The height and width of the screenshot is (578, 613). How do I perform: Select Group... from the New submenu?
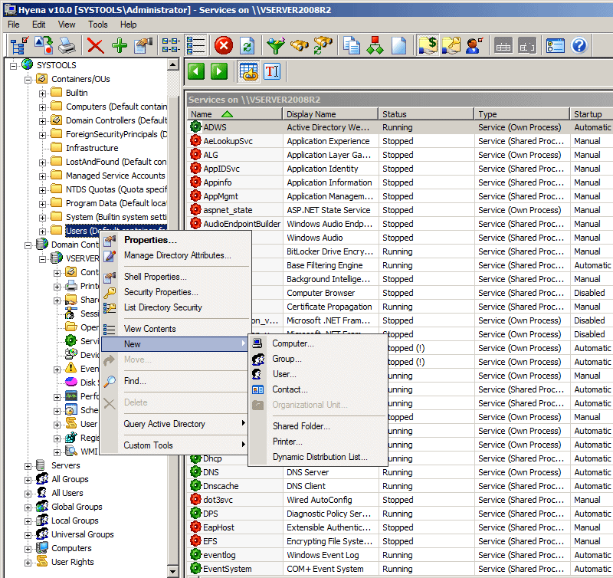coord(287,359)
